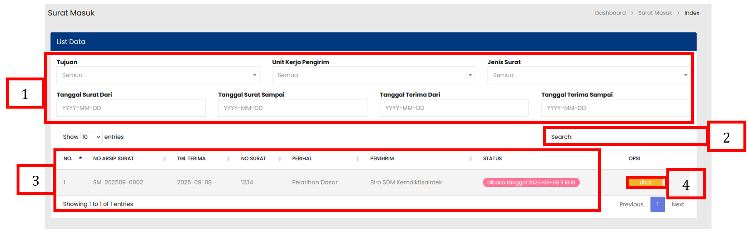Screen dimensions: 748x235
Task: Click sort icon on PENGIRIM column
Action: coord(470,159)
